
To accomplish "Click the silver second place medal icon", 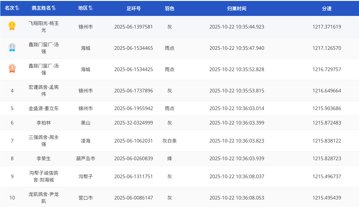I will pos(12,47).
